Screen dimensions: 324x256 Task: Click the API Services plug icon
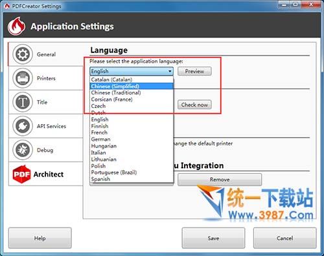click(23, 126)
